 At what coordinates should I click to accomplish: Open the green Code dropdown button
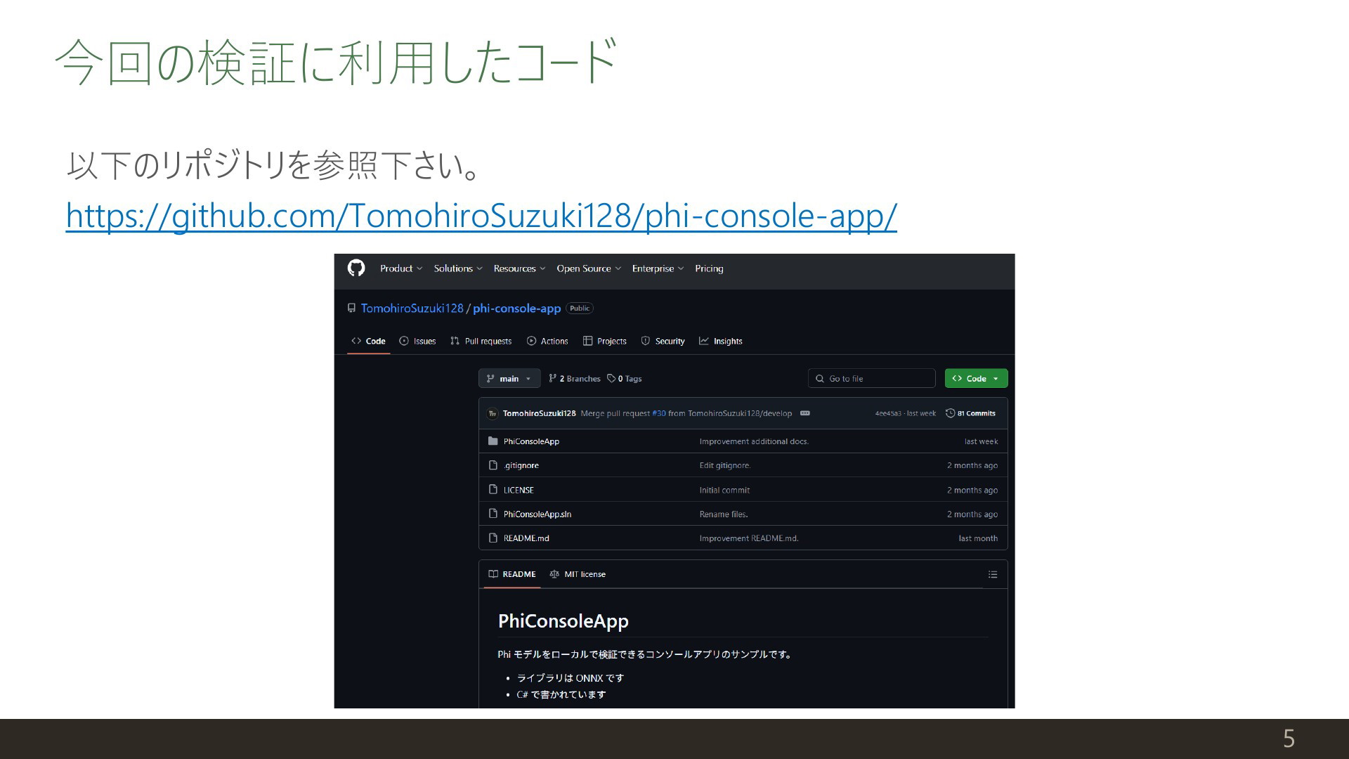(x=976, y=378)
